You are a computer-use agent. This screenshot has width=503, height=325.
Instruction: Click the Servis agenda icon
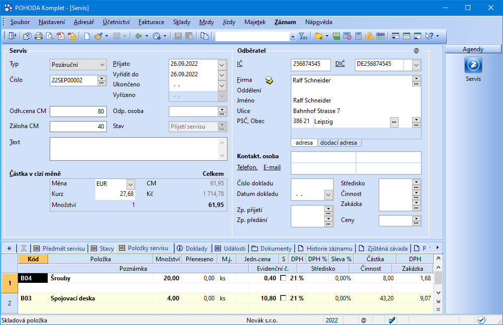[473, 65]
